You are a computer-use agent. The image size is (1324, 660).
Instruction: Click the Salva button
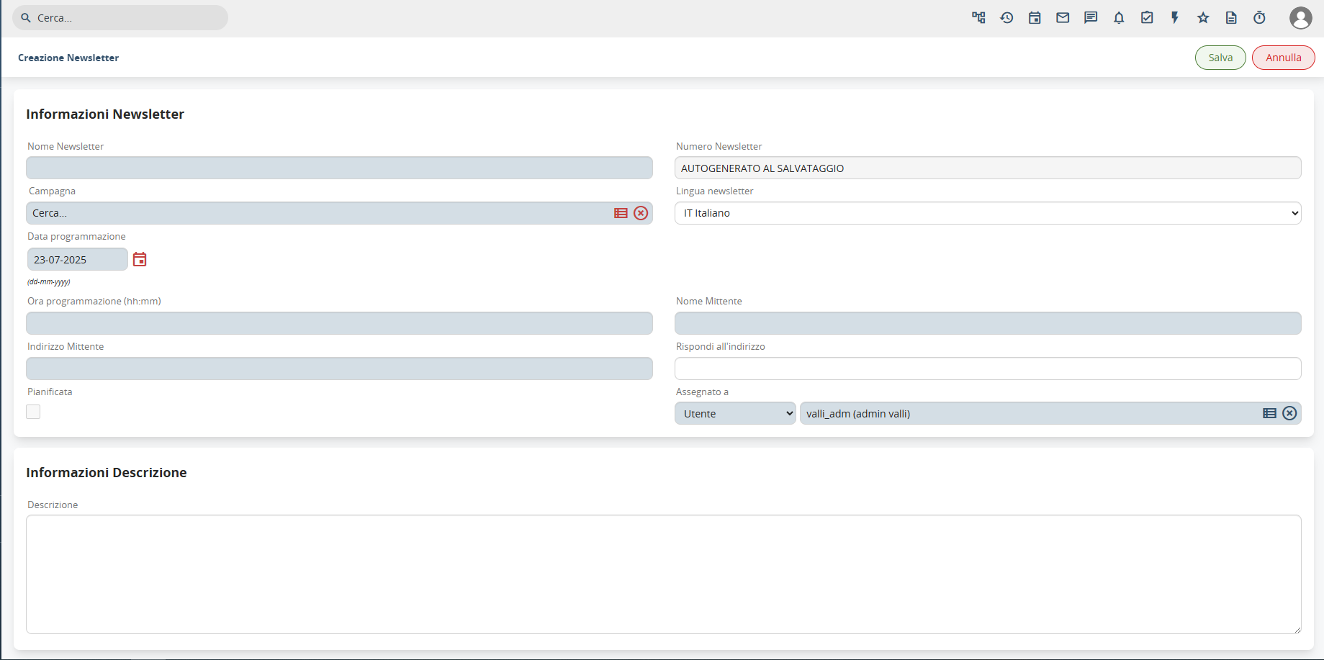(x=1220, y=58)
